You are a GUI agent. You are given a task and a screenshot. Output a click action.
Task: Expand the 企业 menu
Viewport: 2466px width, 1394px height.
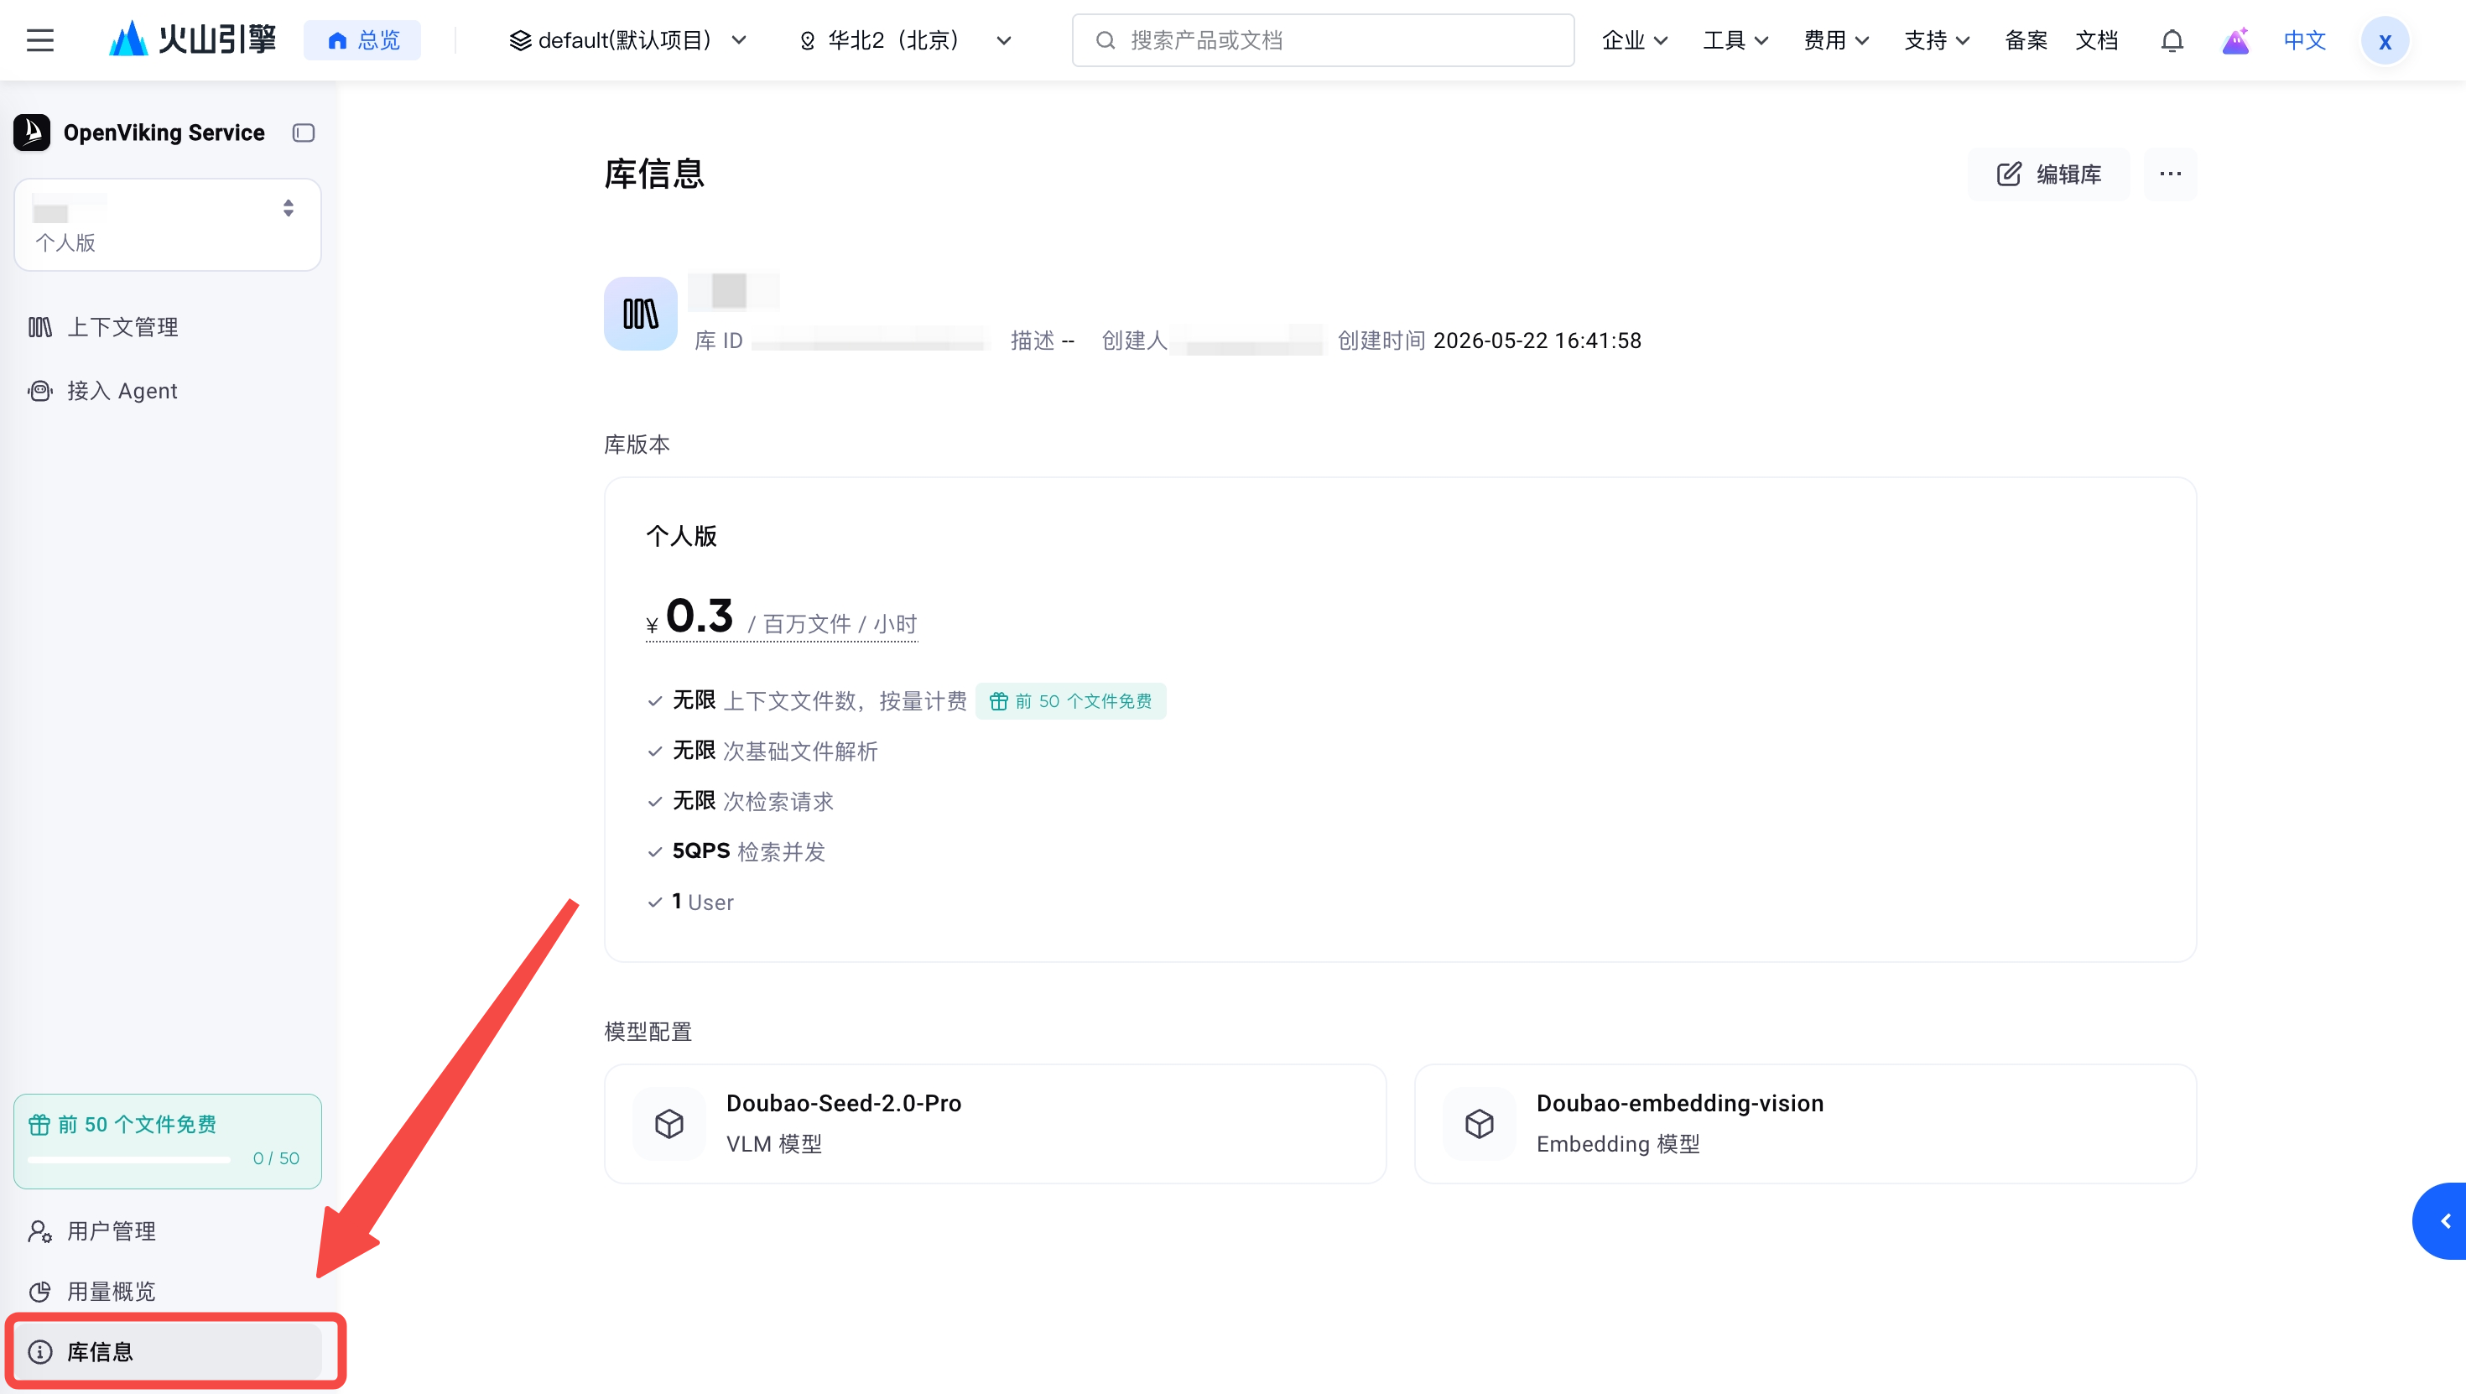point(1634,40)
